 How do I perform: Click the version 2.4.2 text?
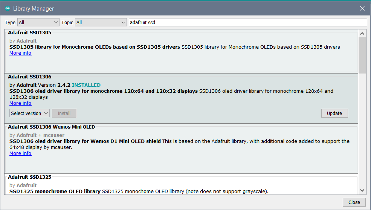point(64,85)
